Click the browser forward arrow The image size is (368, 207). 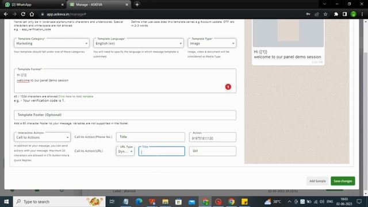pyautogui.click(x=14, y=14)
